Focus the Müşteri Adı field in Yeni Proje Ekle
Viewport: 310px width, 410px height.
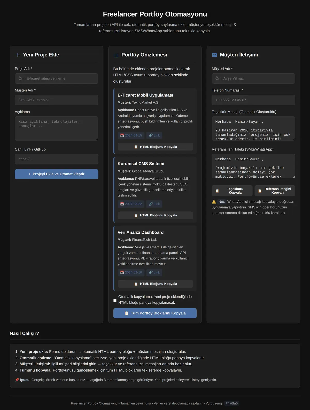click(57, 100)
